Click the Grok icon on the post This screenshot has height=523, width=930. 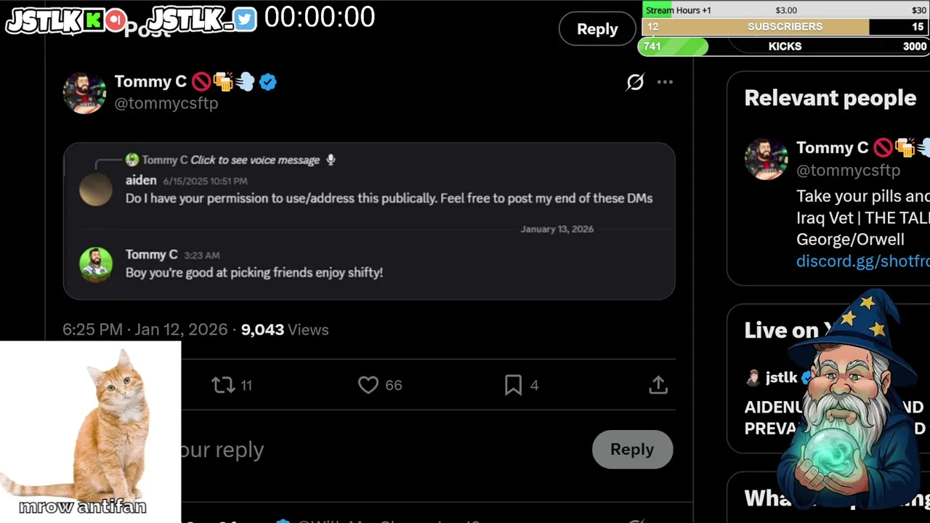tap(635, 82)
